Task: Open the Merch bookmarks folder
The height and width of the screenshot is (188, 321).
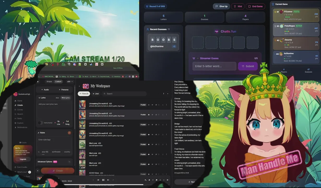Action: (x=93, y=77)
